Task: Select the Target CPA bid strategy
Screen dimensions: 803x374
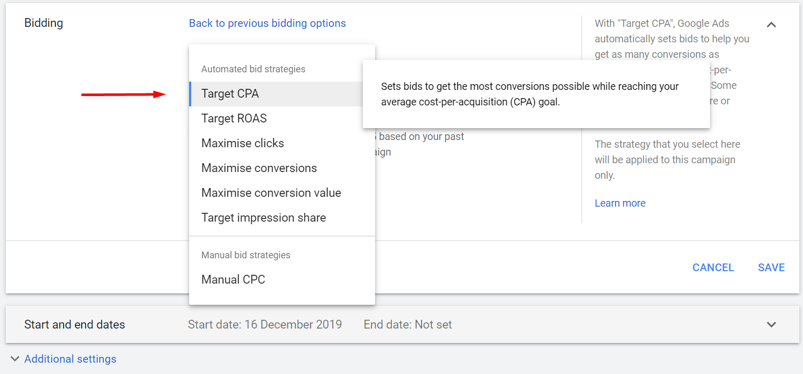Action: pyautogui.click(x=230, y=94)
